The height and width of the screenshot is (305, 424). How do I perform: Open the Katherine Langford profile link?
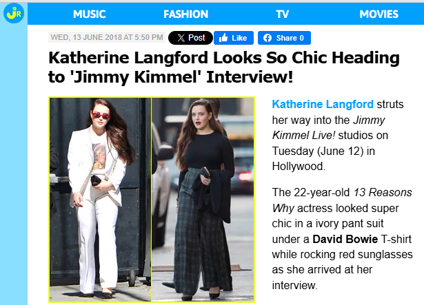(323, 104)
